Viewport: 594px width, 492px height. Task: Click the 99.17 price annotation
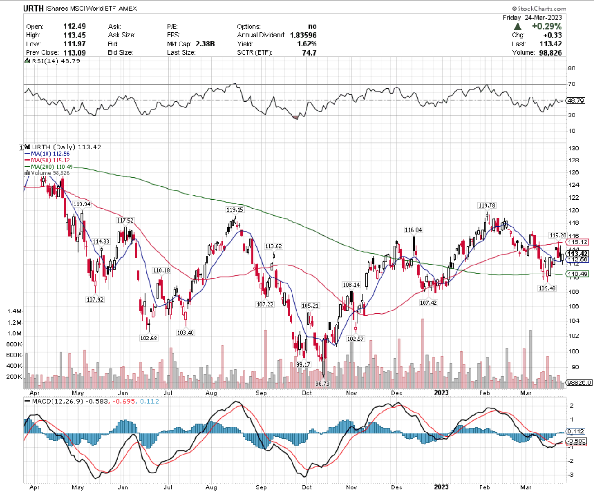coord(303,364)
